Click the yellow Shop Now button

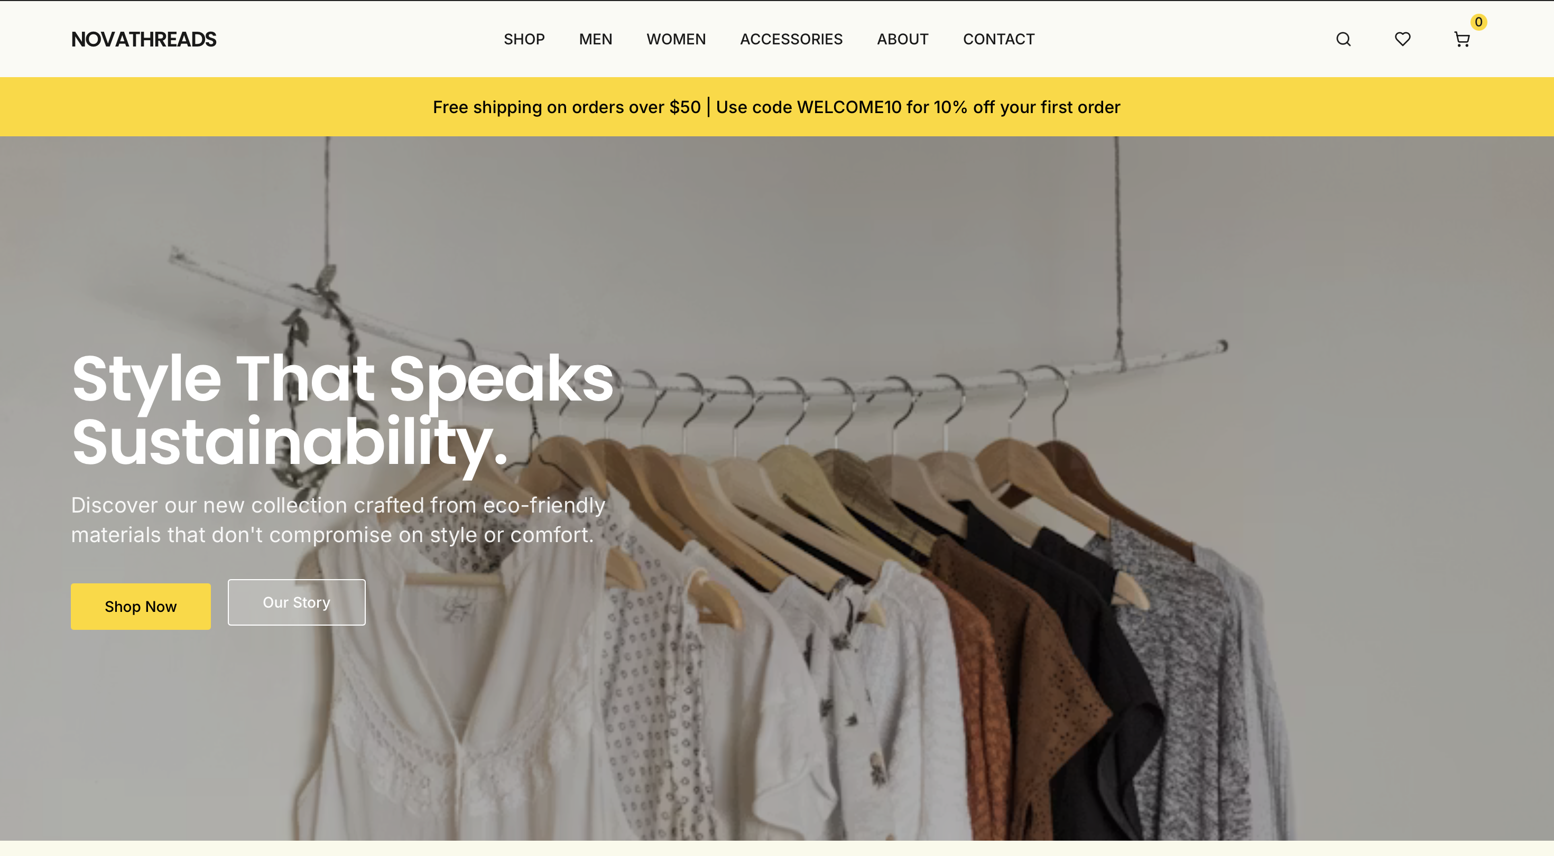tap(141, 606)
